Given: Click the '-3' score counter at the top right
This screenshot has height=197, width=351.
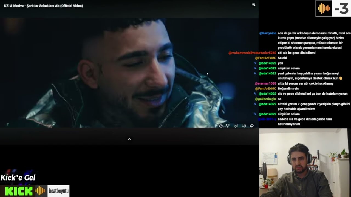Looking at the screenshot, I should click(341, 9).
